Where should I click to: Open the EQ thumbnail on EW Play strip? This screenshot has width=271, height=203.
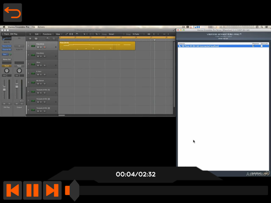[x=7, y=39]
